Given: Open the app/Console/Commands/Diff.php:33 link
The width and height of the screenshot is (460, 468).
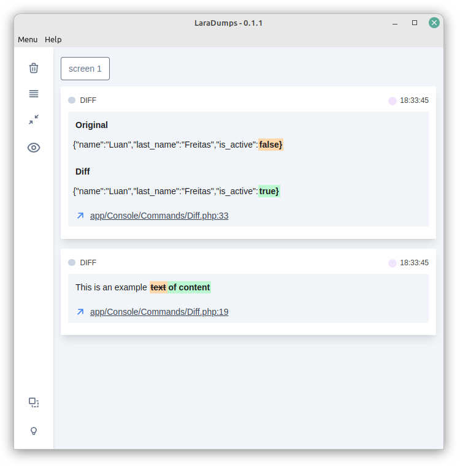Looking at the screenshot, I should pyautogui.click(x=159, y=216).
